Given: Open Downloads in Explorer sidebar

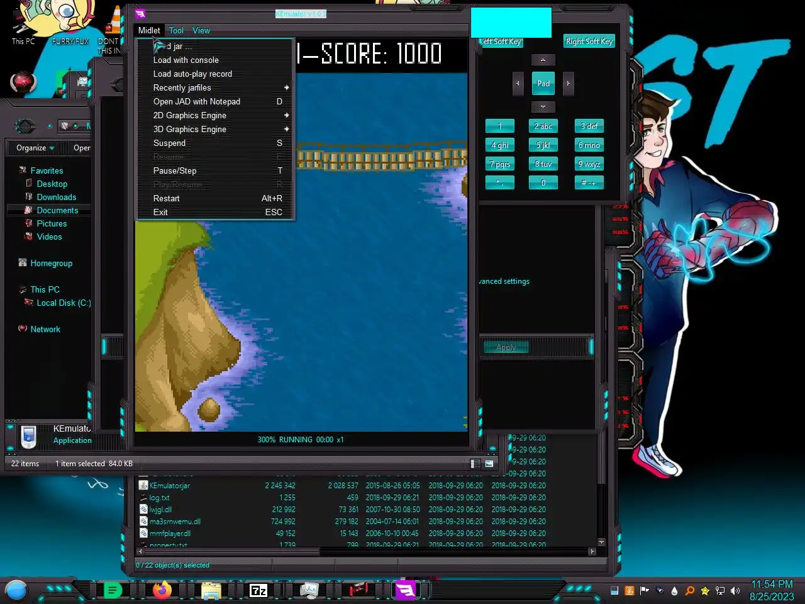Looking at the screenshot, I should pos(56,197).
